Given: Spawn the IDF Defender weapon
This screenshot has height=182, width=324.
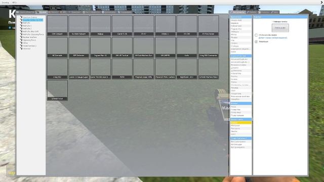Looking at the screenshot, I should coord(79,47).
